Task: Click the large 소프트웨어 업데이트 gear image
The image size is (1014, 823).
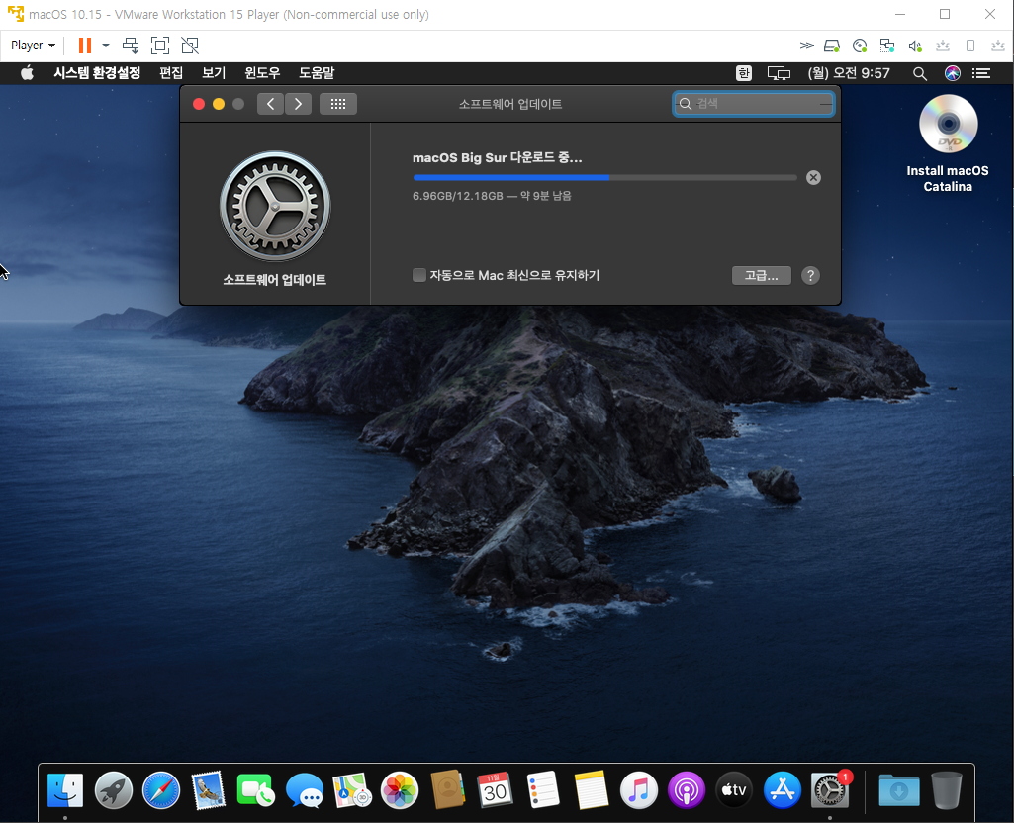Action: [x=275, y=206]
